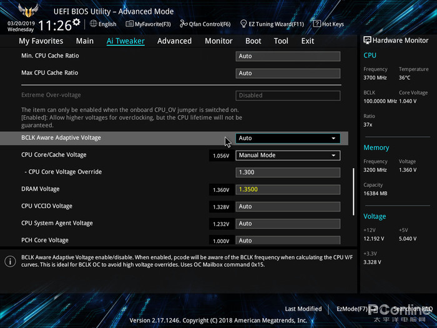Click the BCLK Aware Adaptive Voltage label
This screenshot has width=437, height=328.
click(61, 138)
